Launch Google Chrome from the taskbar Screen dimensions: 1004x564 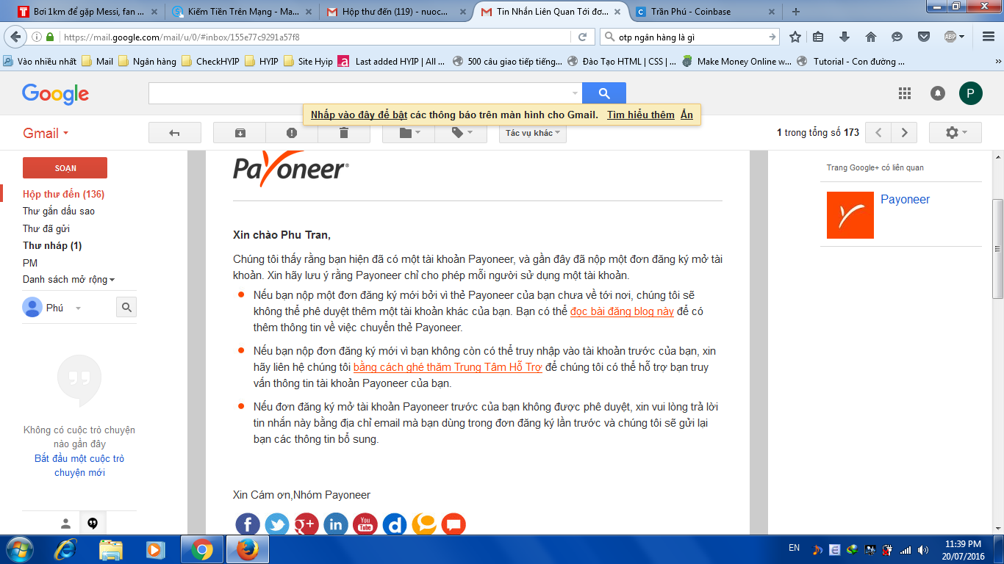coord(202,549)
